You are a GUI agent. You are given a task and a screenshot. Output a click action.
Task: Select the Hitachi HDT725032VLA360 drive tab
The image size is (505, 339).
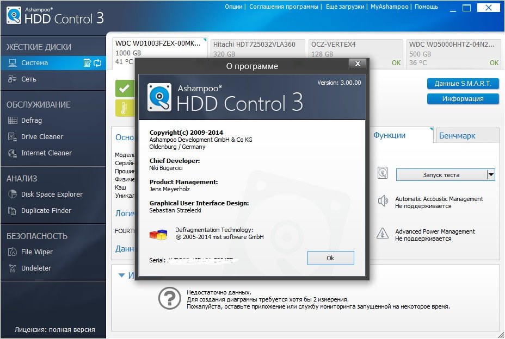click(x=257, y=49)
